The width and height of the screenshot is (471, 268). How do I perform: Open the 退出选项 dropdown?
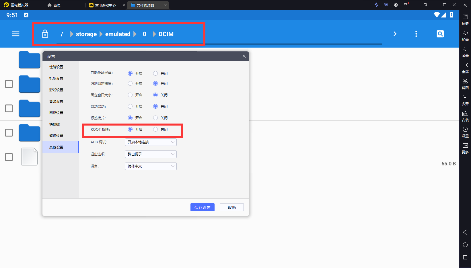(151, 154)
